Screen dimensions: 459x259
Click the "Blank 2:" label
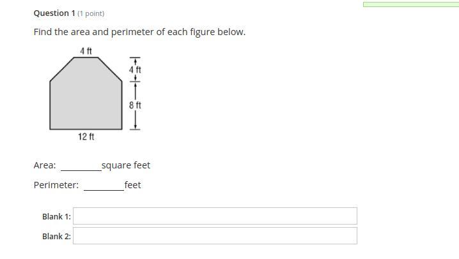pos(56,236)
